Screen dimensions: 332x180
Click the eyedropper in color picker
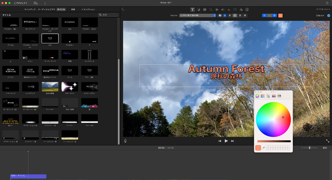coord(263,148)
